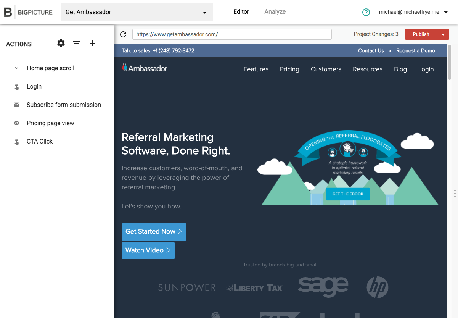Open the Actions settings gear
This screenshot has height=318, width=458.
coord(61,43)
